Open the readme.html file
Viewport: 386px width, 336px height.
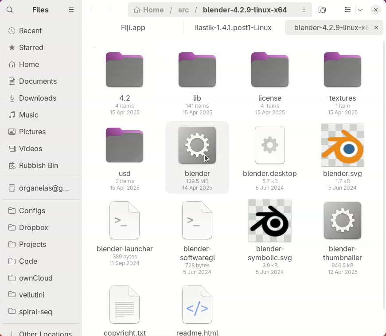pyautogui.click(x=197, y=305)
